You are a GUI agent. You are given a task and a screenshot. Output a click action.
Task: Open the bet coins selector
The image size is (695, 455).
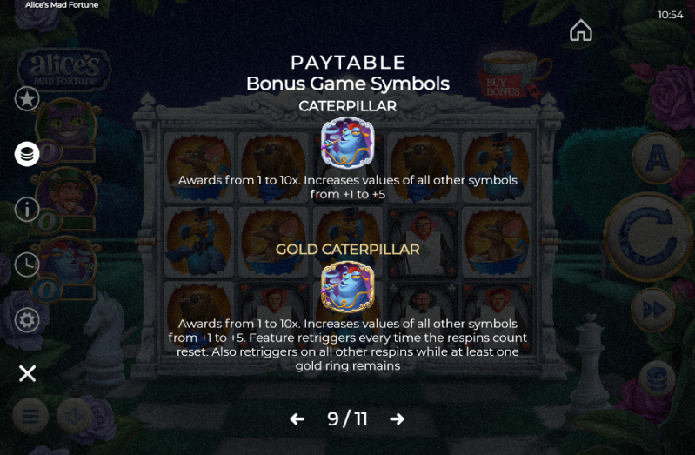coord(657,379)
